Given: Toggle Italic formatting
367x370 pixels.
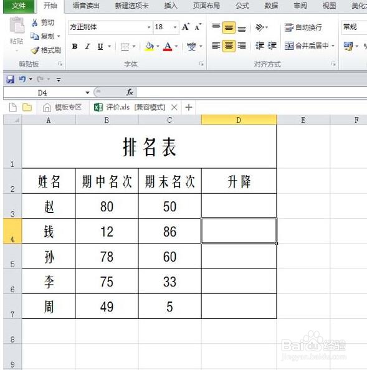Looking at the screenshot, I should 88,46.
